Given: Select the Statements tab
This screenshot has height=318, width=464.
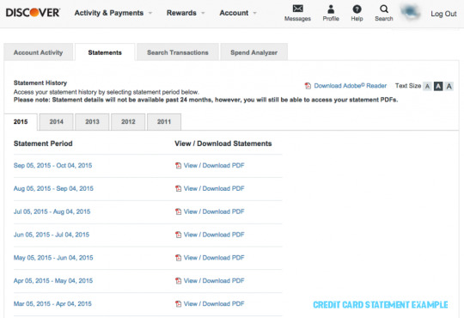Looking at the screenshot, I should (105, 52).
